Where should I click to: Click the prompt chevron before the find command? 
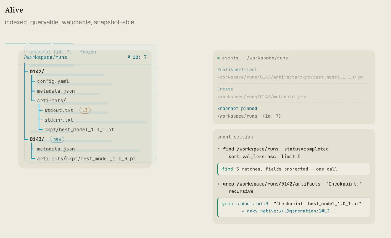219,149
